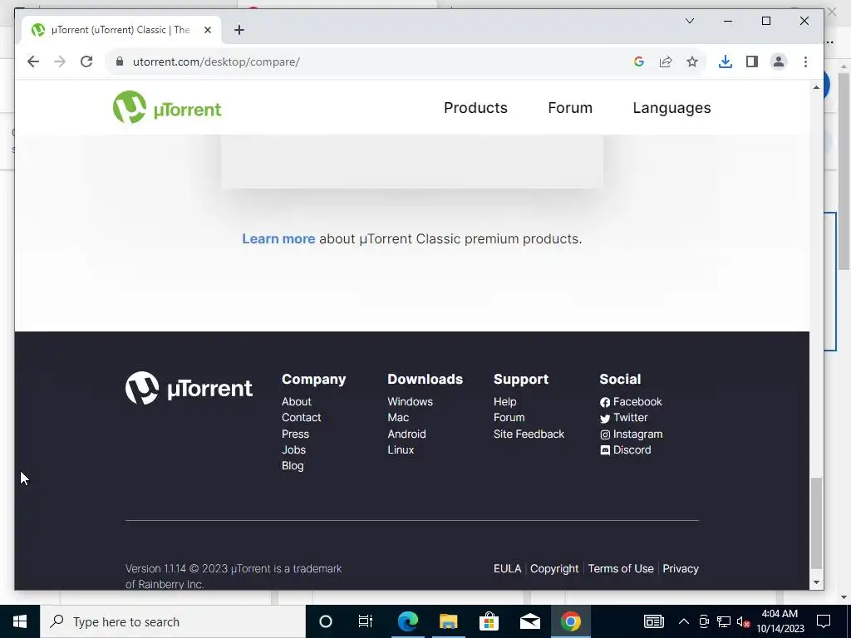851x638 pixels.
Task: Expand tab search chevron in title bar
Action: pyautogui.click(x=690, y=21)
